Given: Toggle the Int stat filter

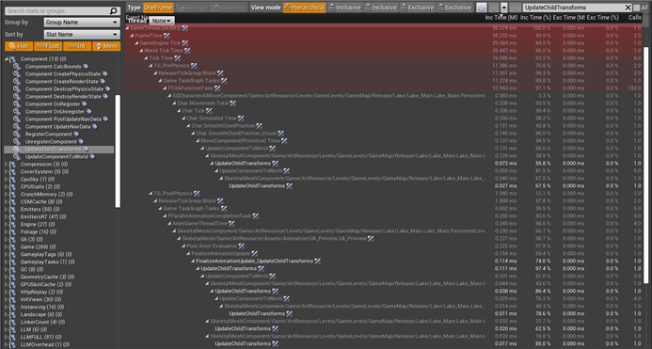Looking at the screenshot, I should click(x=77, y=46).
